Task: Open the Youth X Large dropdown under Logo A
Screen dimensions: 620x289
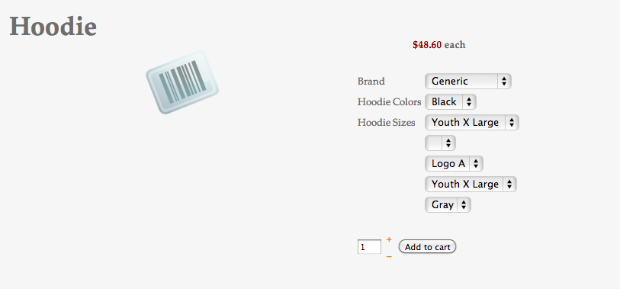Action: [x=471, y=185]
